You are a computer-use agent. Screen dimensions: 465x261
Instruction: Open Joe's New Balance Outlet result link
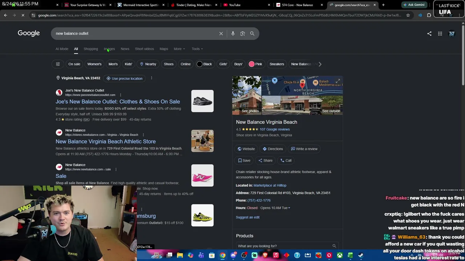coord(118,102)
